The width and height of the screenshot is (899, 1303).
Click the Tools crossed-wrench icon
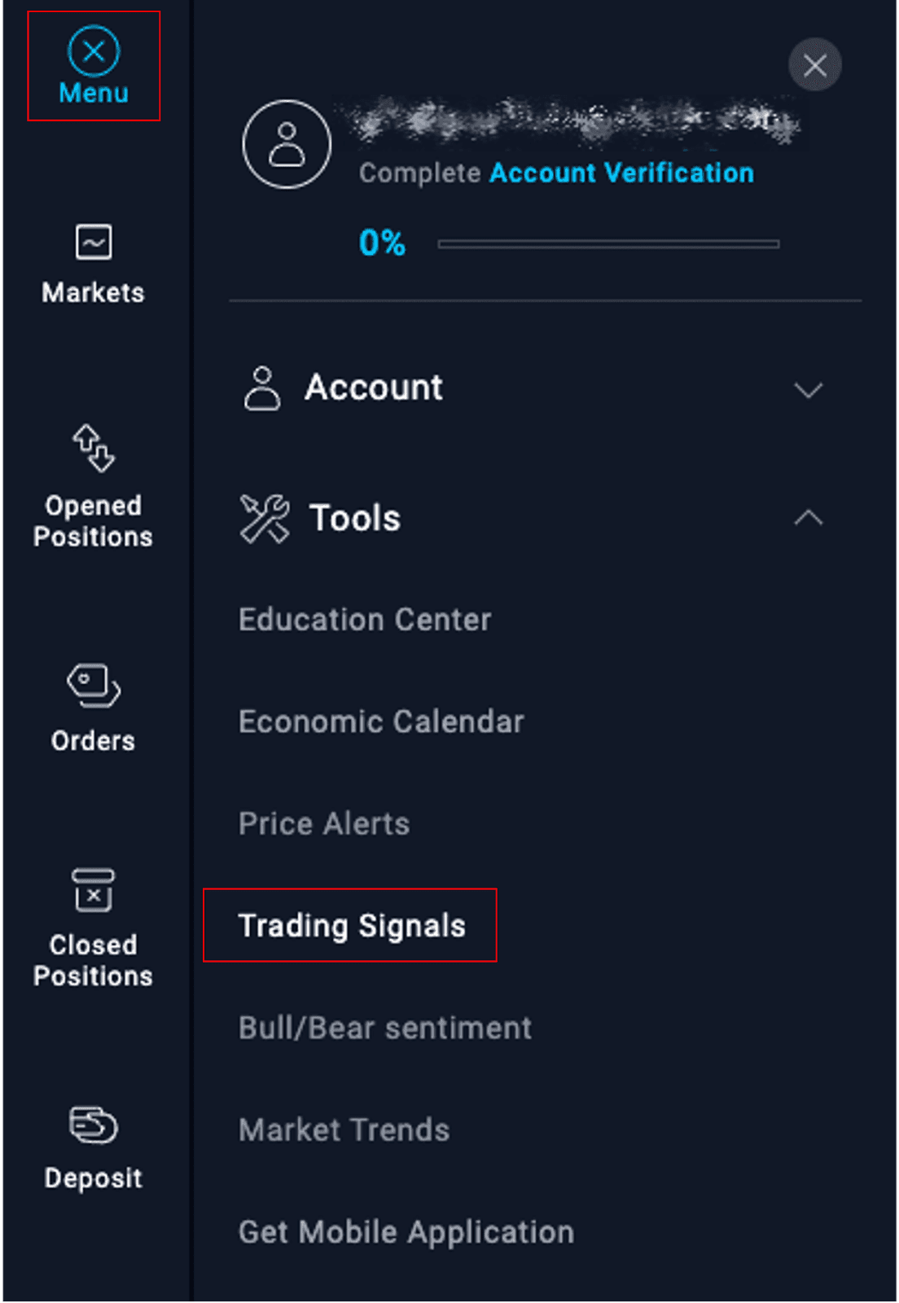click(x=262, y=517)
